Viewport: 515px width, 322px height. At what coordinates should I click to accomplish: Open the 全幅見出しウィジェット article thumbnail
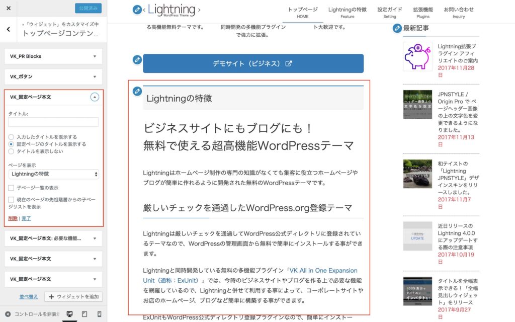tap(417, 291)
